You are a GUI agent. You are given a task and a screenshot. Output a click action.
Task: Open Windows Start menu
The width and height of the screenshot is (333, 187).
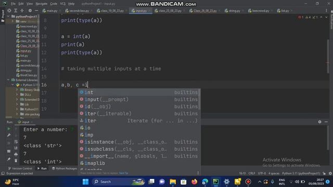click(85, 182)
